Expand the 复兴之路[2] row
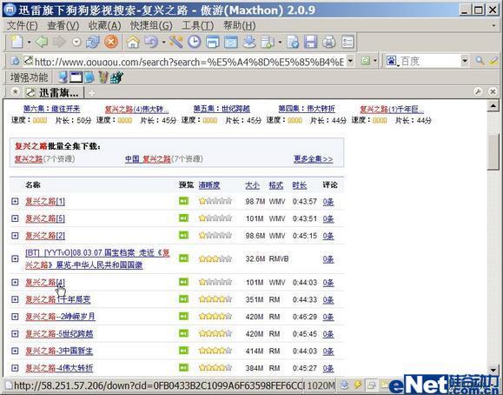Screen dimensions: 503x395 [15, 235]
